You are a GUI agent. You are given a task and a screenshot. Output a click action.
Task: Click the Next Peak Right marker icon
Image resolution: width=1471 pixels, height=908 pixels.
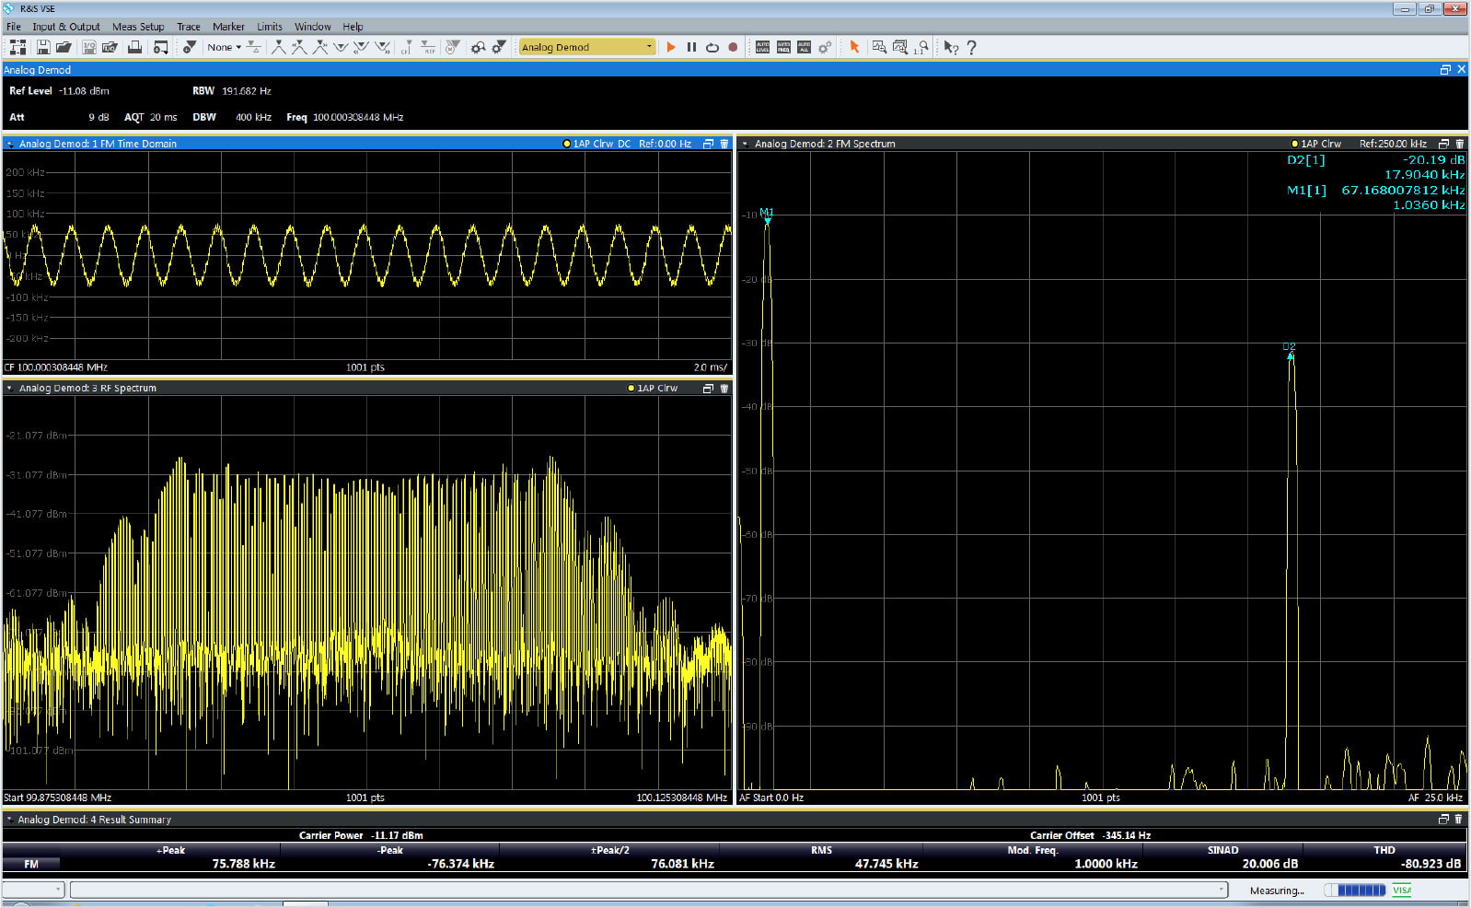click(x=319, y=47)
